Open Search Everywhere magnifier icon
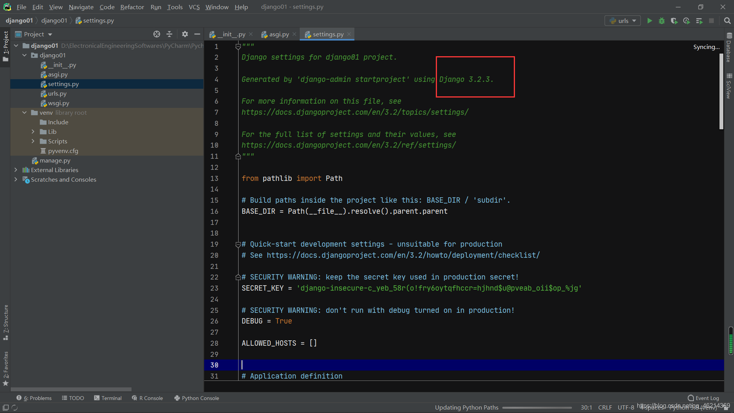This screenshot has height=413, width=734. click(x=728, y=21)
